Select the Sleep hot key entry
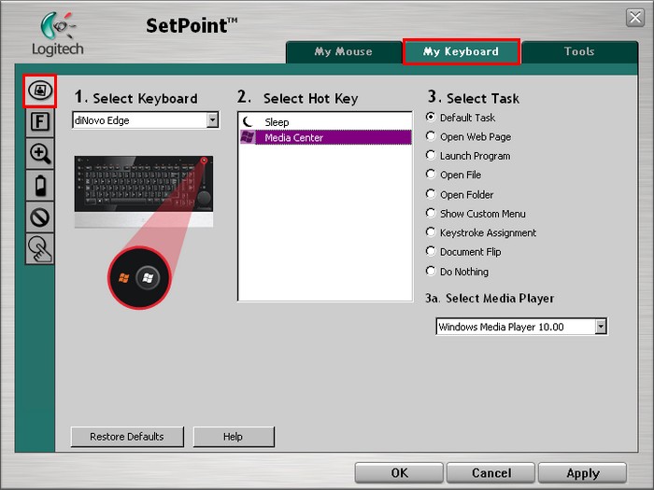The height and width of the screenshot is (490, 654). (x=326, y=121)
